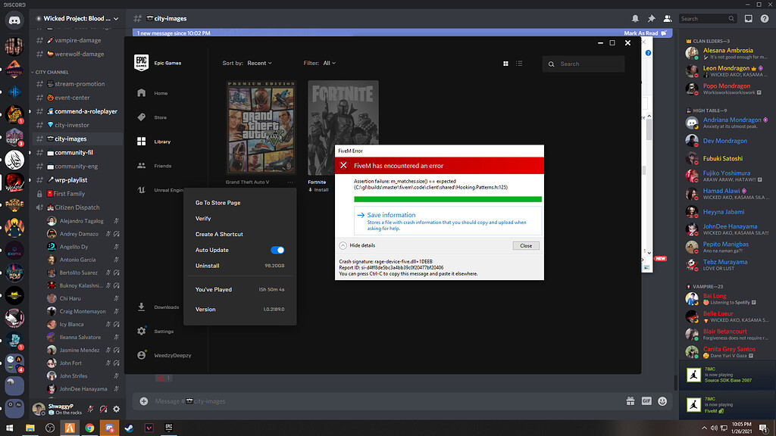Toggle Discord member list icon
Screen dimensions: 776x436
tap(667, 18)
